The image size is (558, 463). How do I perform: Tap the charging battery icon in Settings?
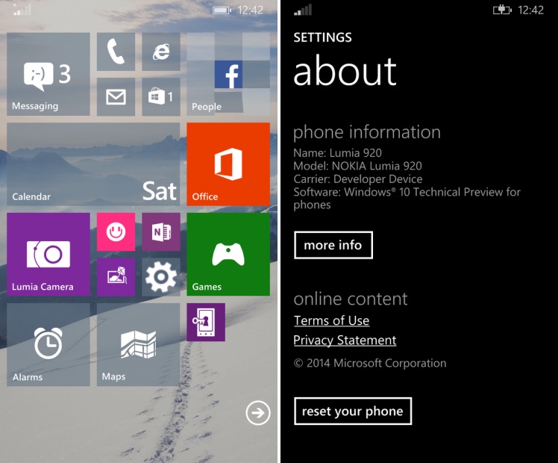[502, 10]
